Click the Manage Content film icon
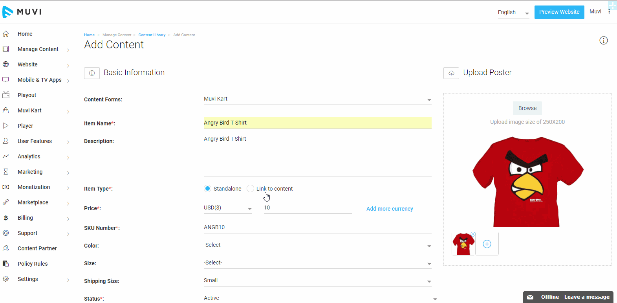617x303 pixels. point(6,49)
